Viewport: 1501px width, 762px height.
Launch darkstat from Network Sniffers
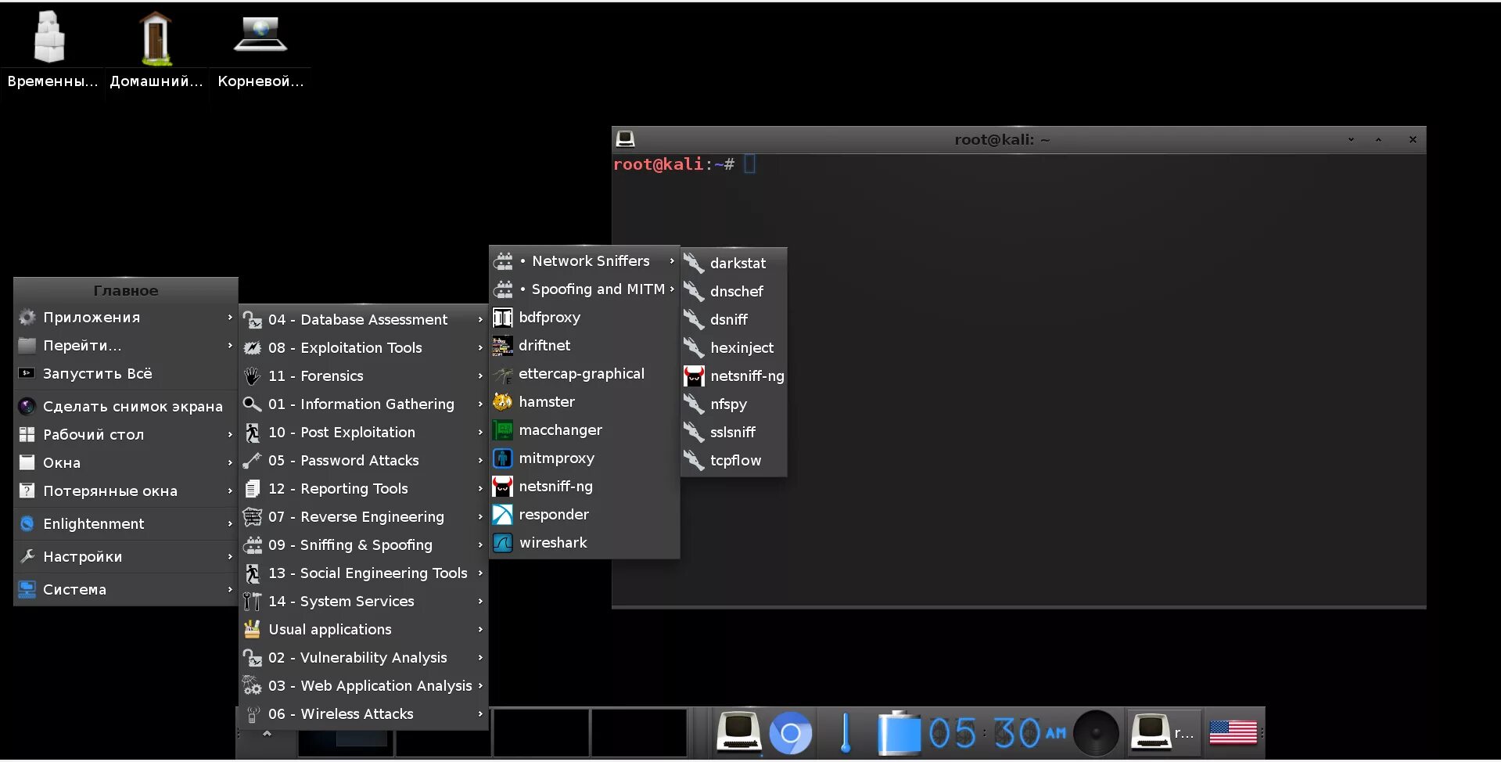tap(734, 264)
